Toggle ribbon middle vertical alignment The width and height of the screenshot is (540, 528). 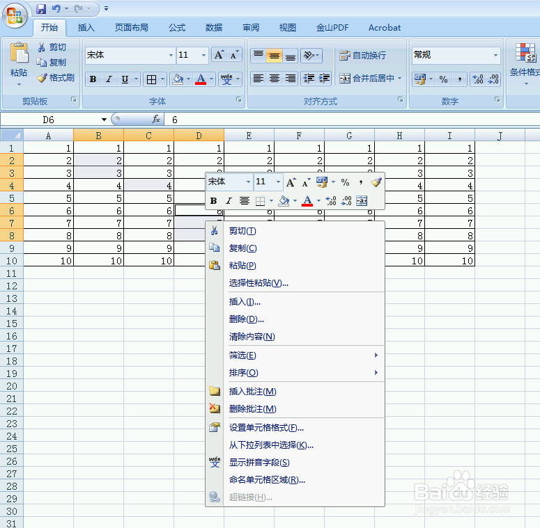click(274, 55)
